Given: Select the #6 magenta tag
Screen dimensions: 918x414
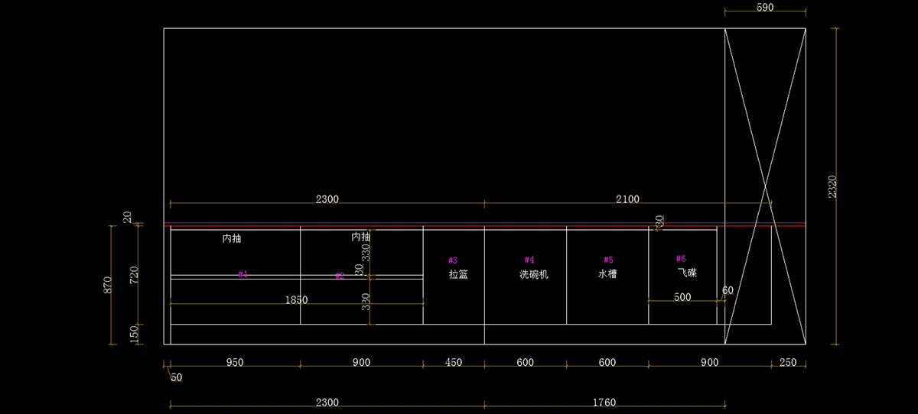Looking at the screenshot, I should click(x=681, y=259).
